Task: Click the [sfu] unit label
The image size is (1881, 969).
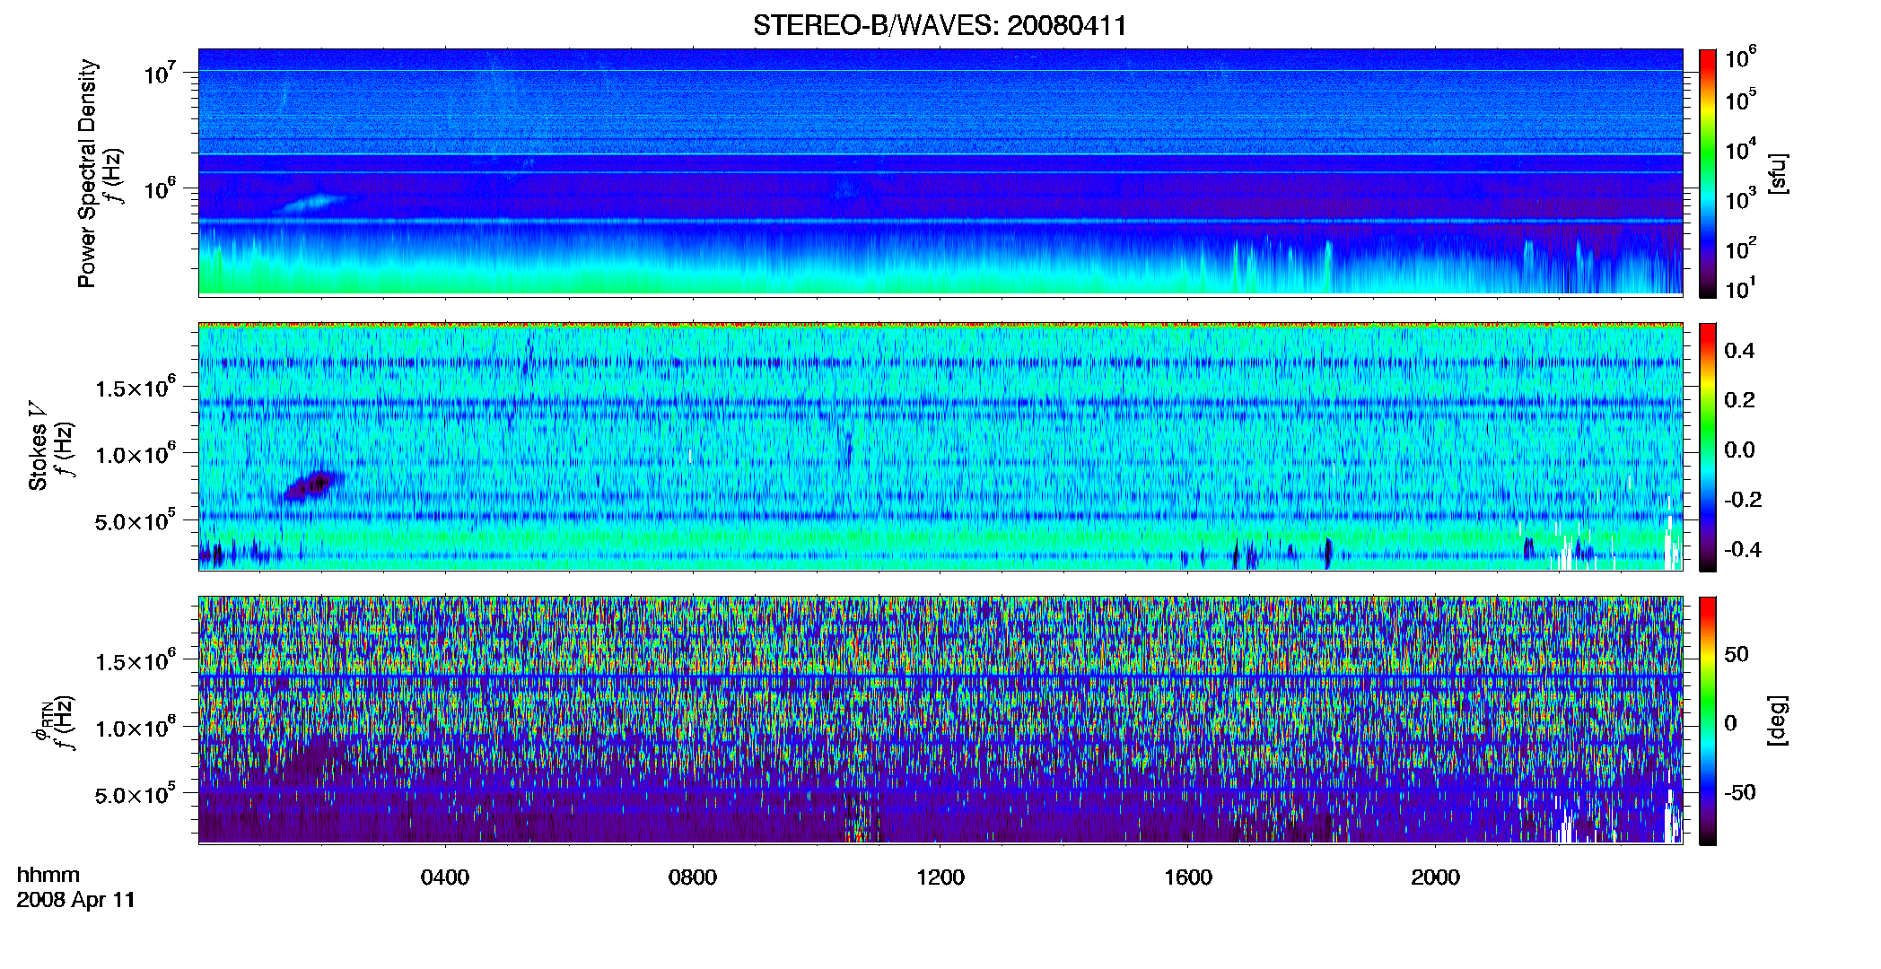Action: pos(1778,173)
